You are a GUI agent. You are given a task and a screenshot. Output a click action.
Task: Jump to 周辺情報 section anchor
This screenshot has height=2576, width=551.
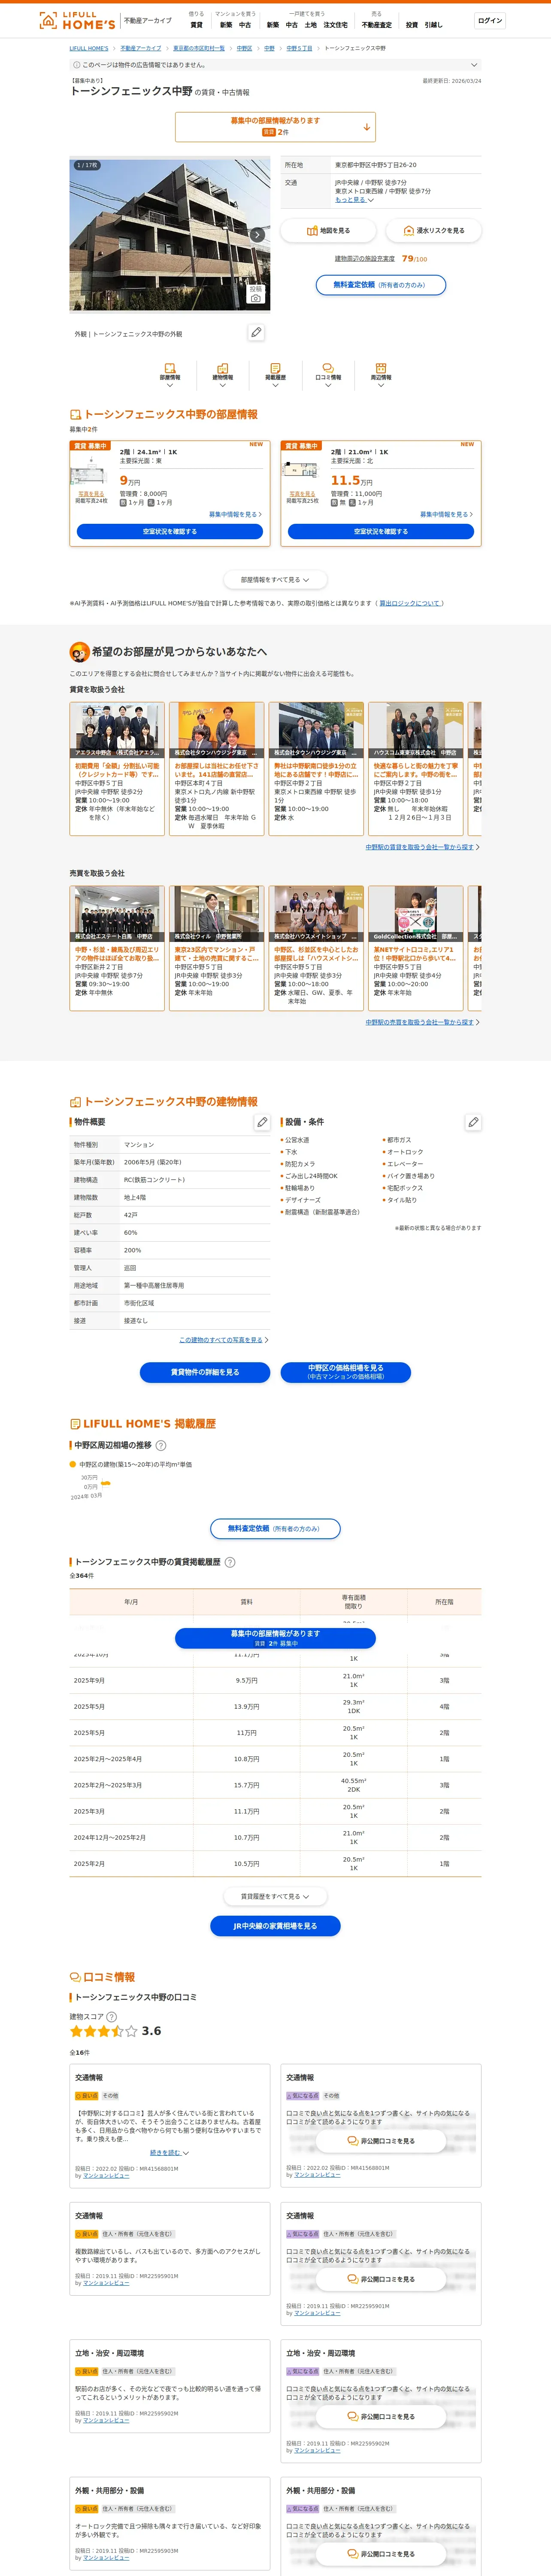tap(381, 375)
